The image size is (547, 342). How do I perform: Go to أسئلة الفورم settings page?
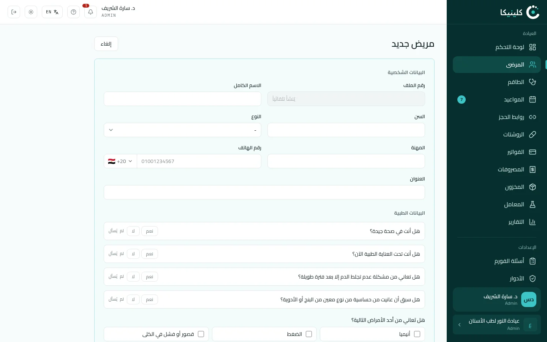(497, 261)
